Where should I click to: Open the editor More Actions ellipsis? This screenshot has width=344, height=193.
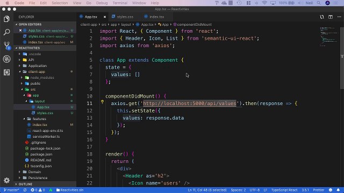tap(339, 17)
